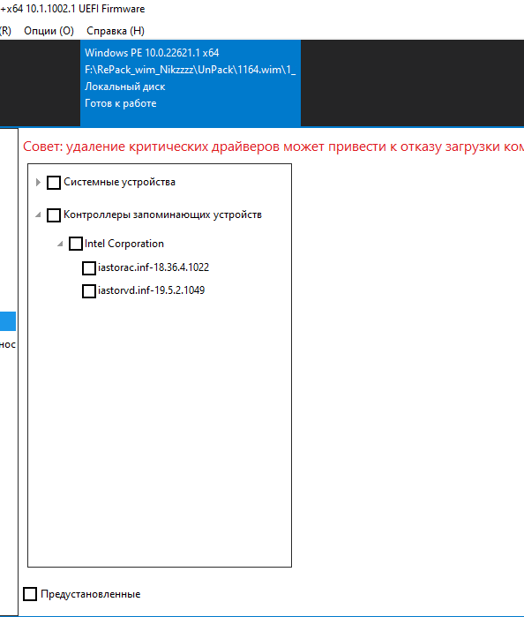Click the empty area of the driver list

pyautogui.click(x=160, y=433)
